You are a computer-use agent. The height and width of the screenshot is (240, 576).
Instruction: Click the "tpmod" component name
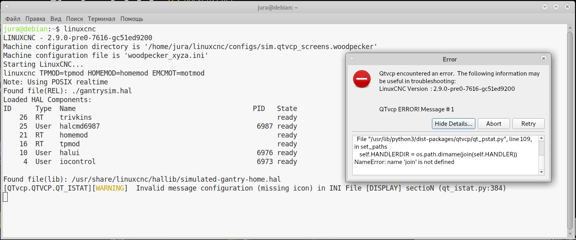70,144
